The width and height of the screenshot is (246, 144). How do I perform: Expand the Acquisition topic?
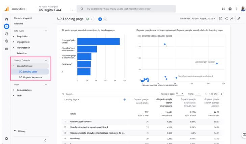pos(13,36)
